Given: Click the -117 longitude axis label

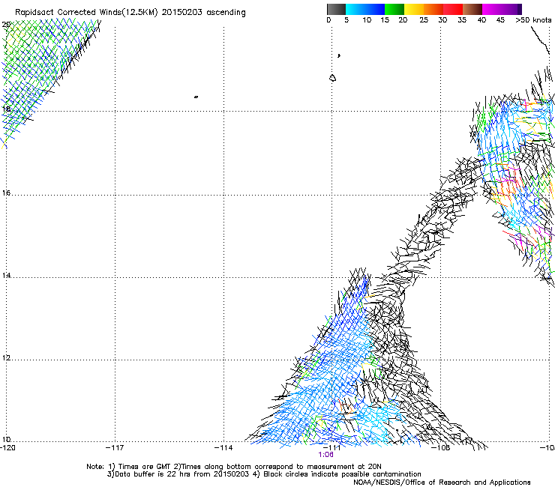Looking at the screenshot, I should pos(115,448).
